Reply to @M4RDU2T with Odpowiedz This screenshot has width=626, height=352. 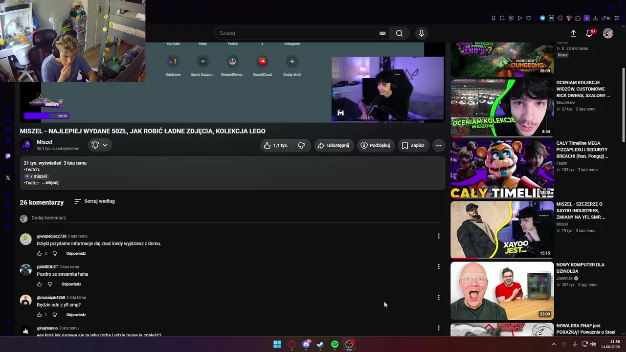point(71,284)
